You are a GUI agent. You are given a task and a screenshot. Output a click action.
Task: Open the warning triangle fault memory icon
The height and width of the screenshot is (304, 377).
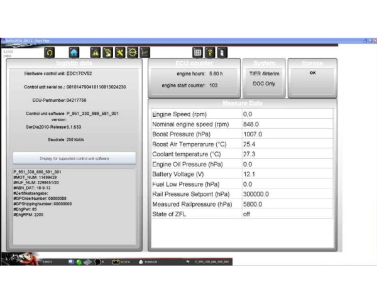click(x=96, y=53)
